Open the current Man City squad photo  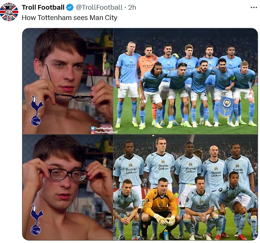(x=185, y=81)
